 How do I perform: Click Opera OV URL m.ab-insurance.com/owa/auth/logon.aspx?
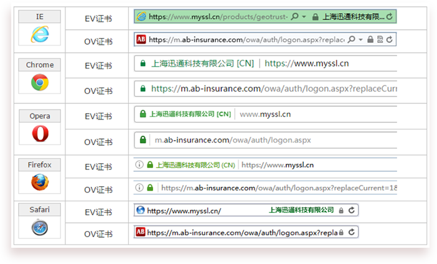233,140
